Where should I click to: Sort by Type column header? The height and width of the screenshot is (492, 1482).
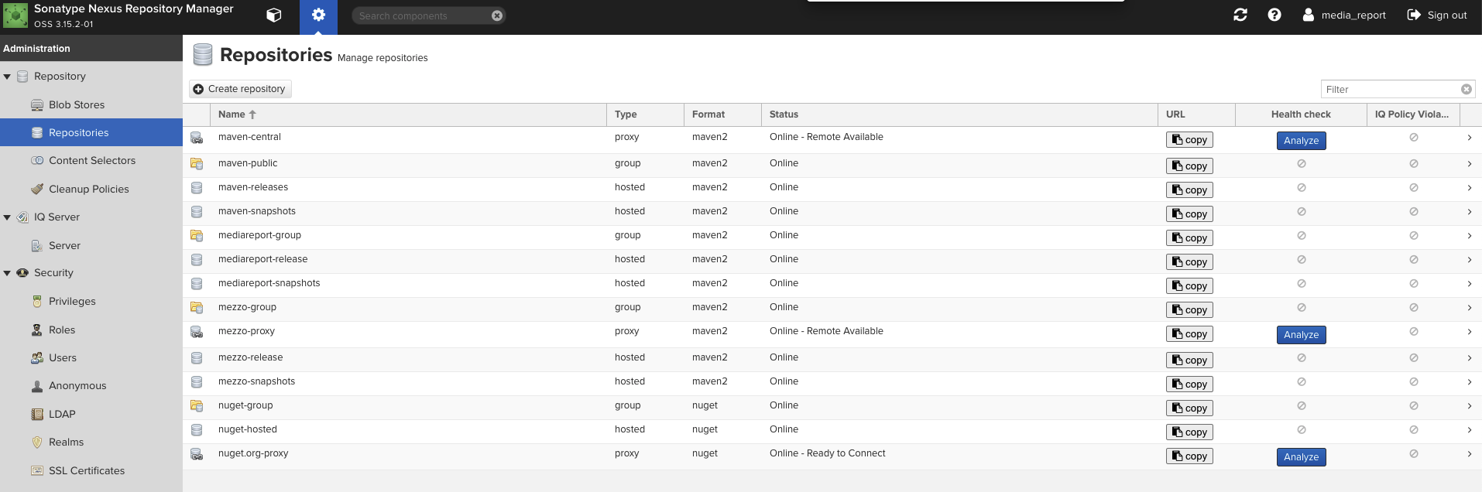coord(645,114)
